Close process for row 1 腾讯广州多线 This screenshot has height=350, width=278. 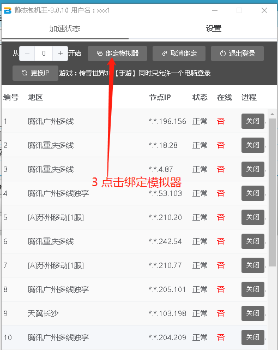click(253, 121)
